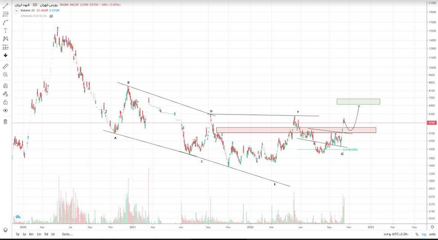The height and width of the screenshot is (240, 438).
Task: Open the forecasting and measurement tools menu
Action: pos(5,47)
